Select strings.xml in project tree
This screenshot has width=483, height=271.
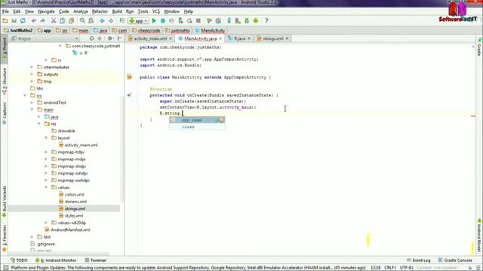(x=64, y=209)
